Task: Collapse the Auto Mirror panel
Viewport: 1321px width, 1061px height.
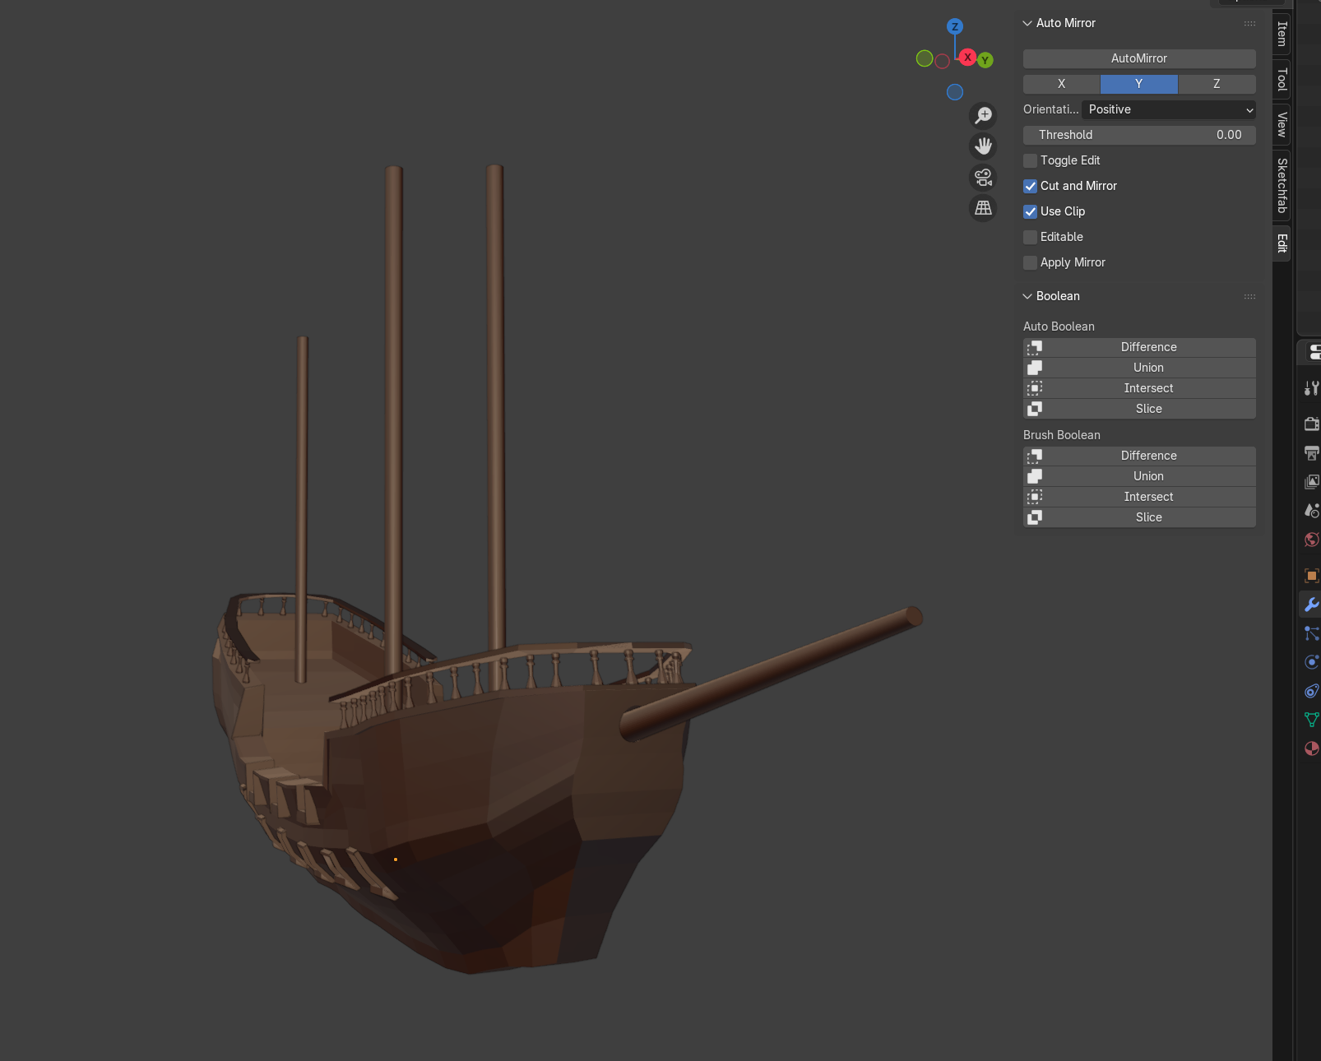Action: (1027, 23)
